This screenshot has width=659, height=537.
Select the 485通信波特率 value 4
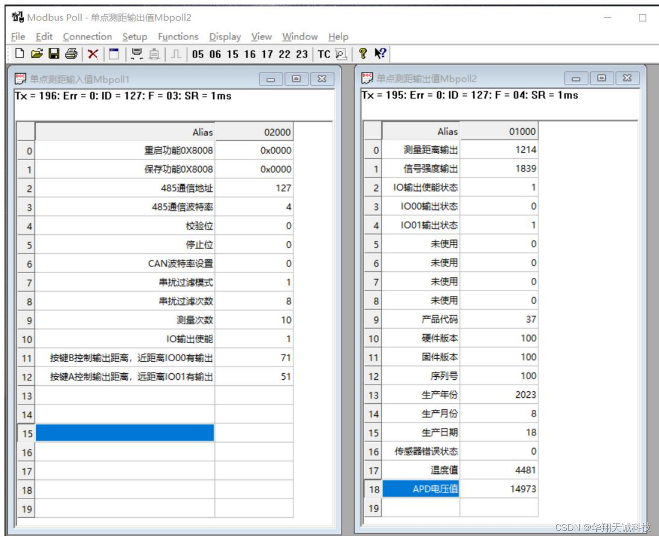click(254, 207)
